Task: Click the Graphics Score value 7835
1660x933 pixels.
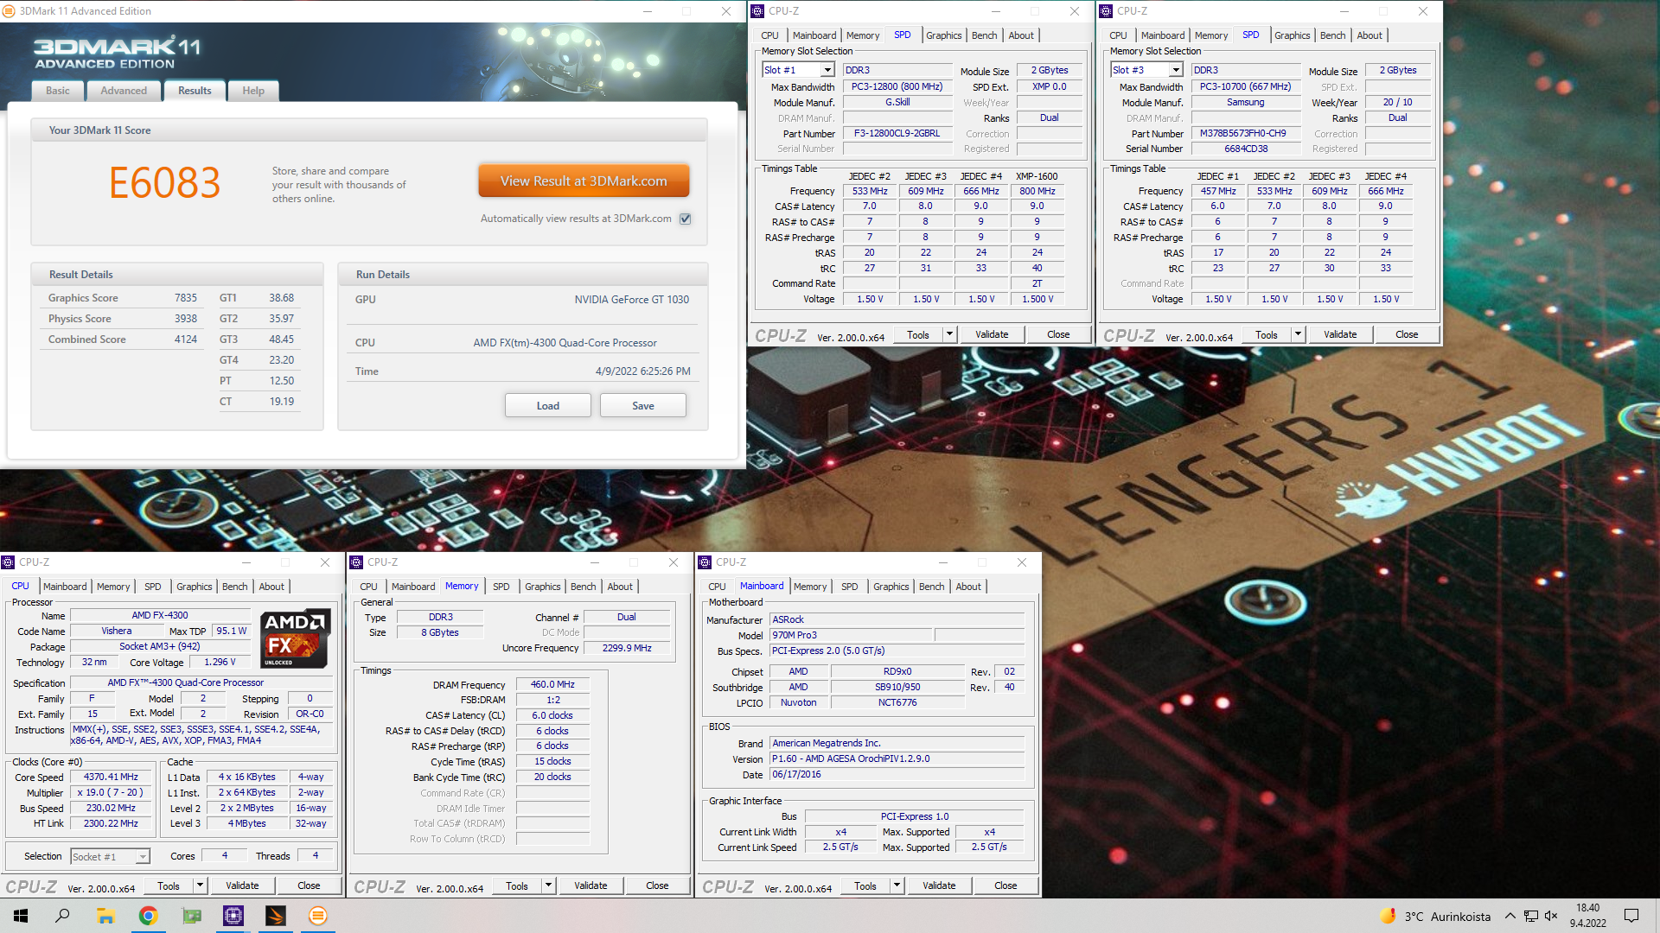Action: 186,298
